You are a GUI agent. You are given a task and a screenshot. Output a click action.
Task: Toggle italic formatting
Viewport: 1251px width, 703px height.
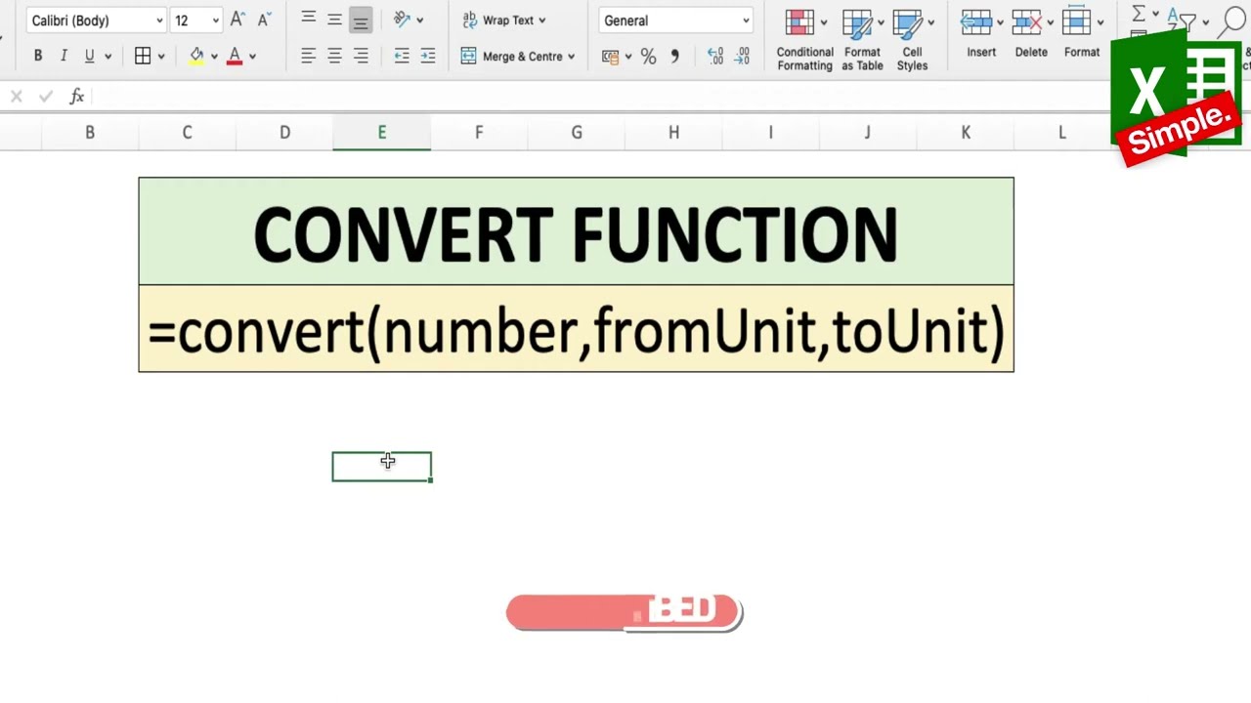[64, 57]
